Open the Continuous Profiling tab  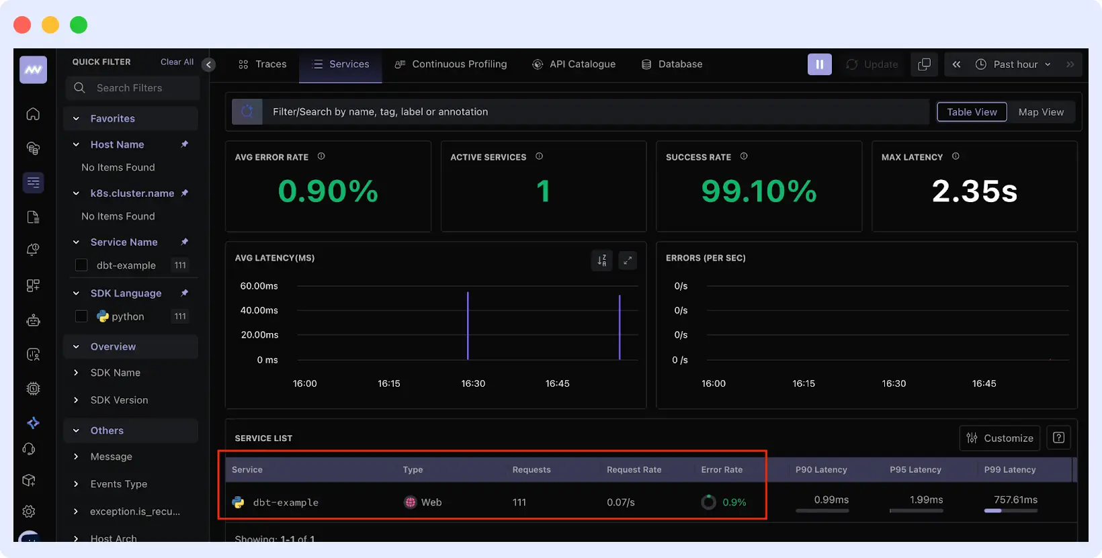[x=451, y=64]
